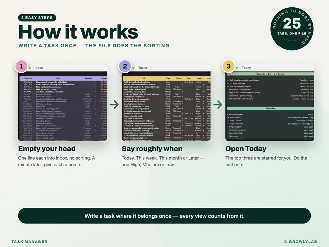Select 'Test drive the Mazda3' task
Screen dimensions: 329x247
[133, 118]
